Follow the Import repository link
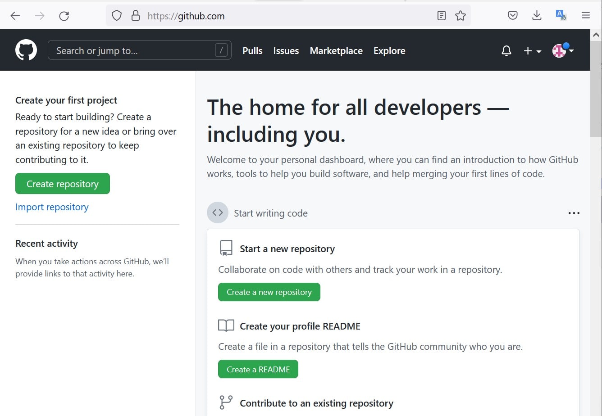Image resolution: width=602 pixels, height=416 pixels. pyautogui.click(x=52, y=207)
